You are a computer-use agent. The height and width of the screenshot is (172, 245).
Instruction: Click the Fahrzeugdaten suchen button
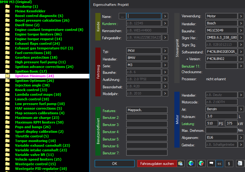pos(157,163)
